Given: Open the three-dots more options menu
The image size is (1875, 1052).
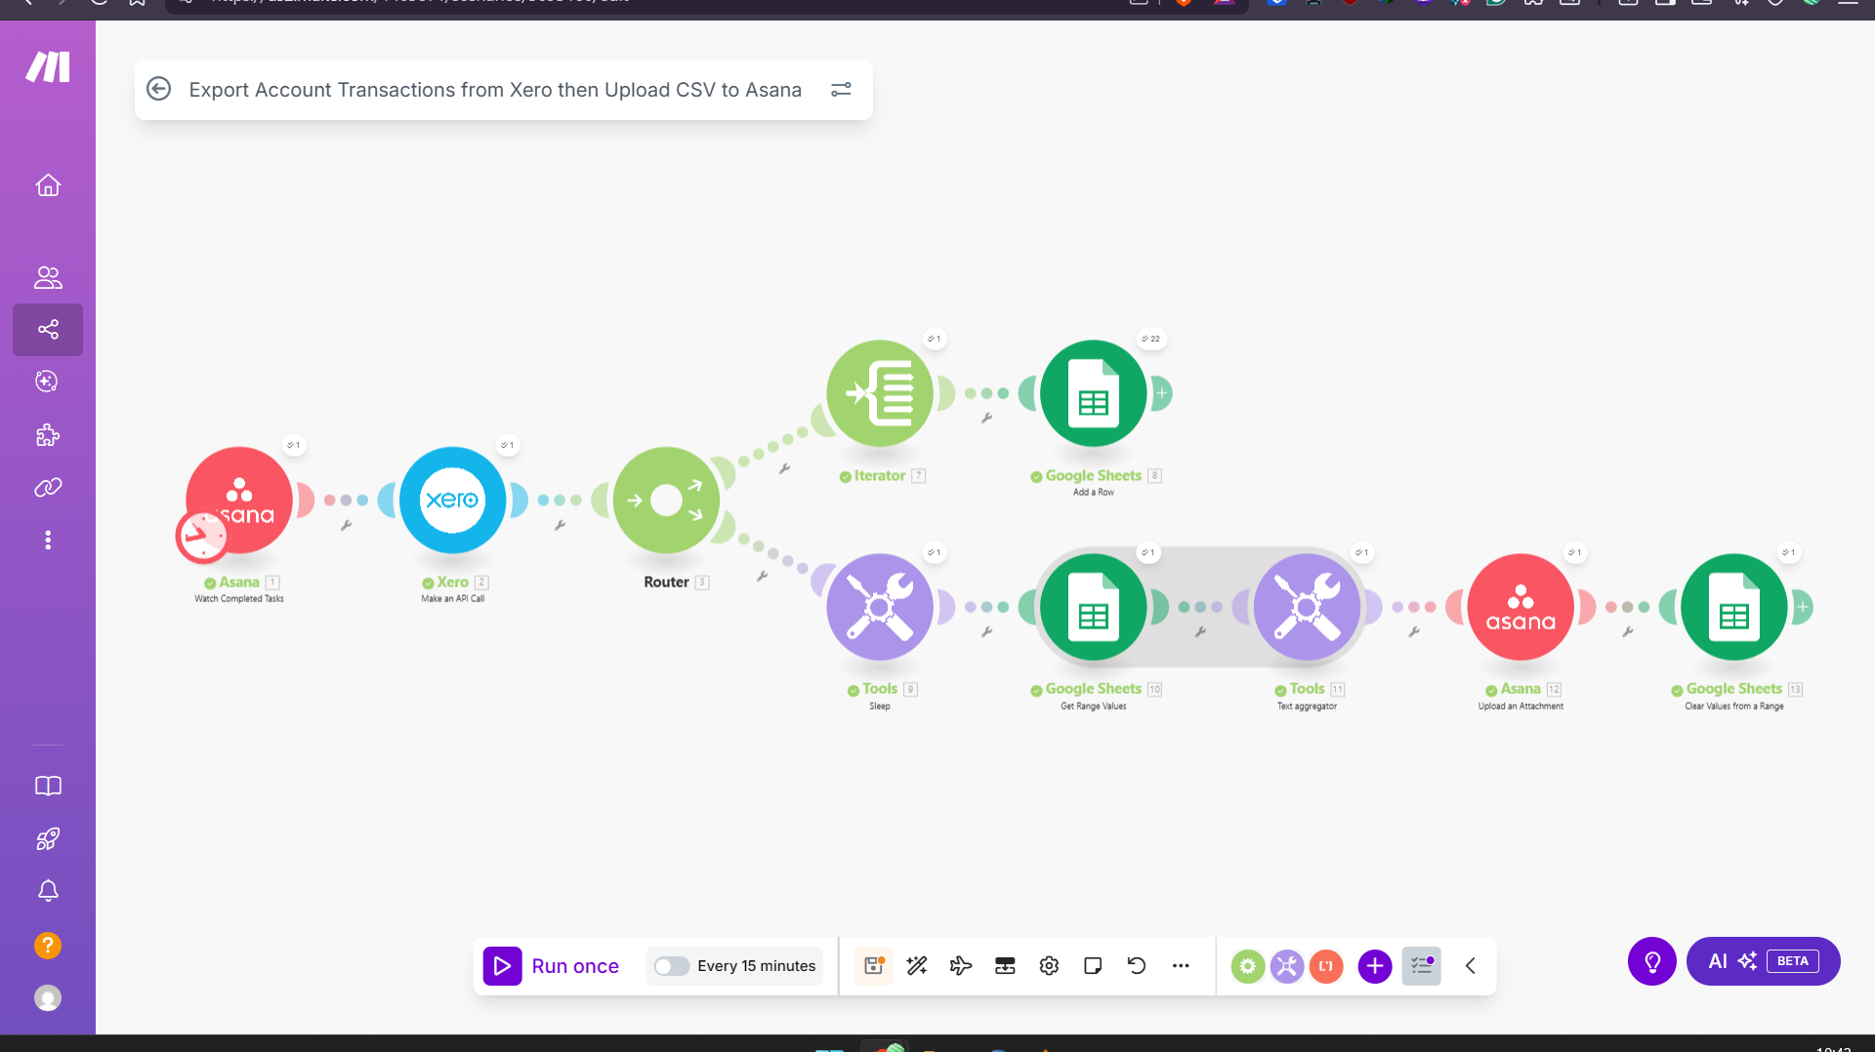Looking at the screenshot, I should coord(1181,966).
